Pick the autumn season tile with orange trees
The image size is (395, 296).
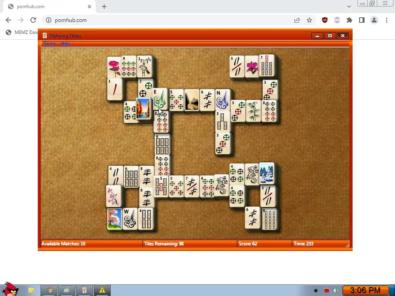[143, 108]
